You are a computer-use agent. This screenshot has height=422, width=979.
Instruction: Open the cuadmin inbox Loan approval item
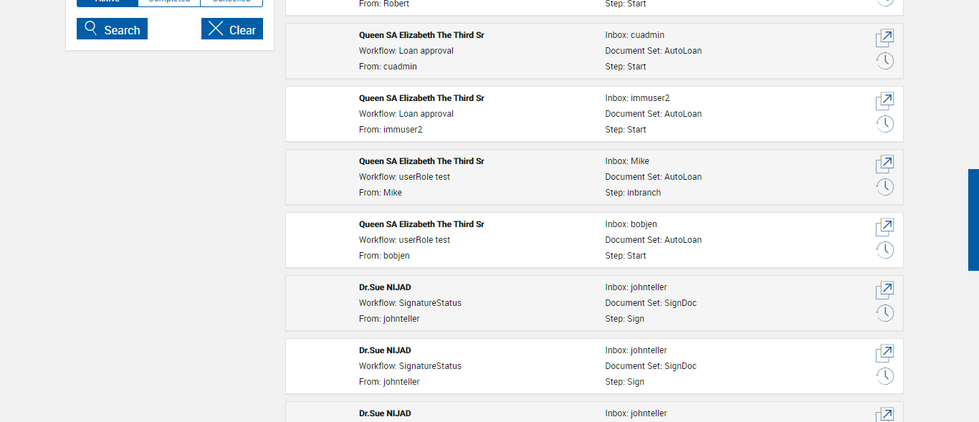[884, 38]
